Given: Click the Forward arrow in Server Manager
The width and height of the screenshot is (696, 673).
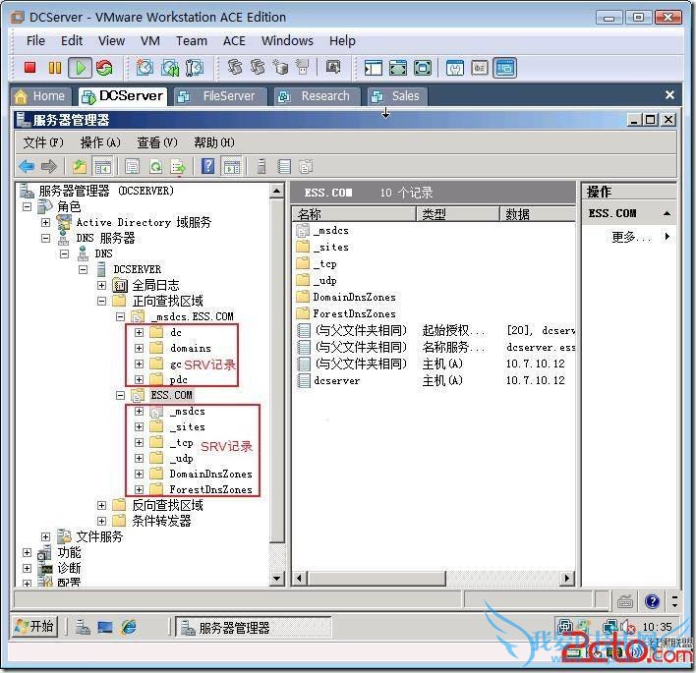Looking at the screenshot, I should point(49,166).
